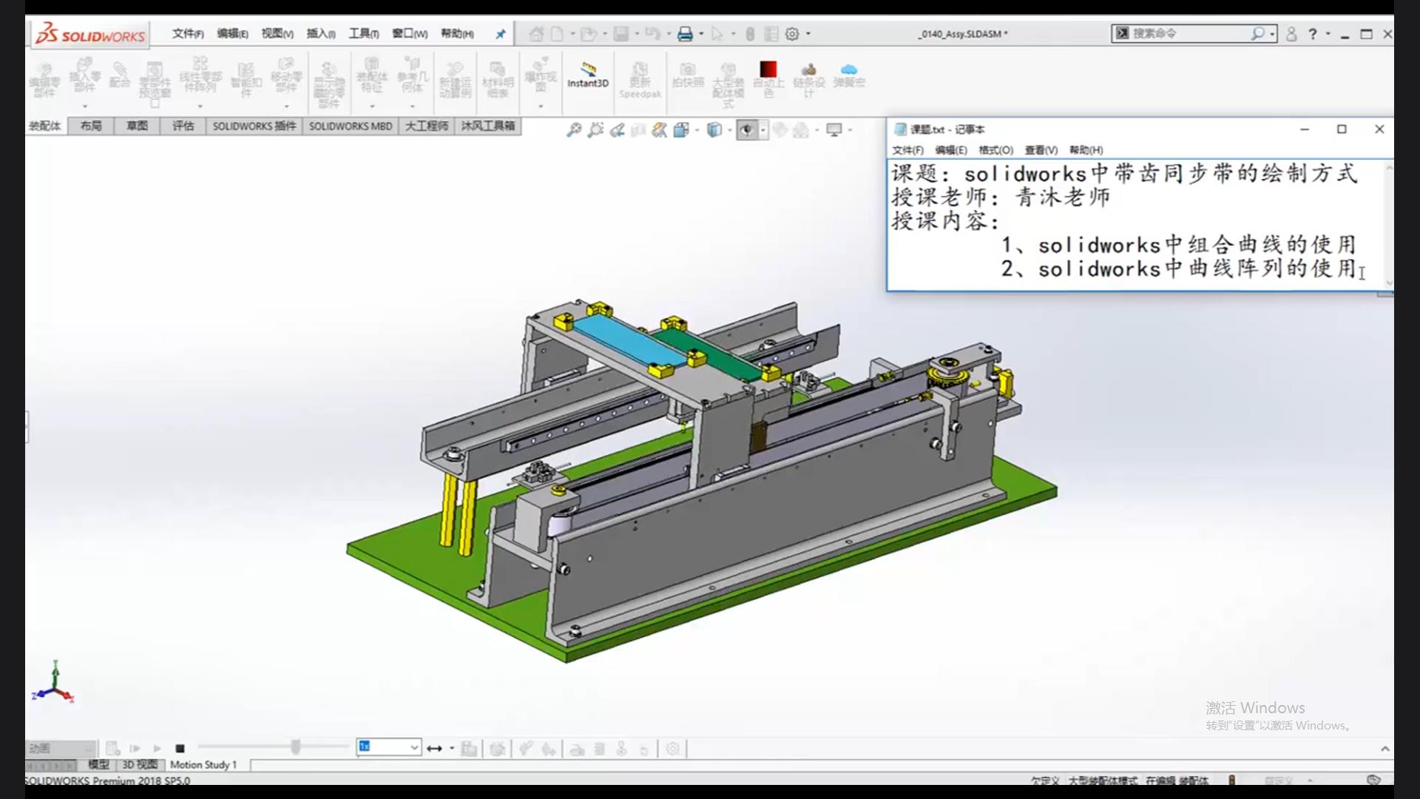The height and width of the screenshot is (799, 1420).
Task: Switch to the 模型 bottom tab
Action: tap(98, 765)
